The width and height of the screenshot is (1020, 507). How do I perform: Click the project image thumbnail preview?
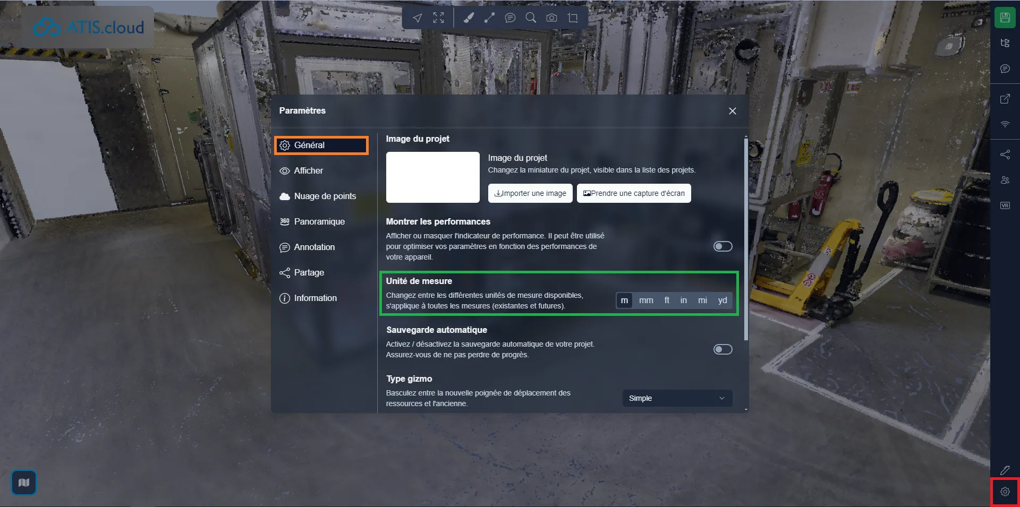point(433,177)
